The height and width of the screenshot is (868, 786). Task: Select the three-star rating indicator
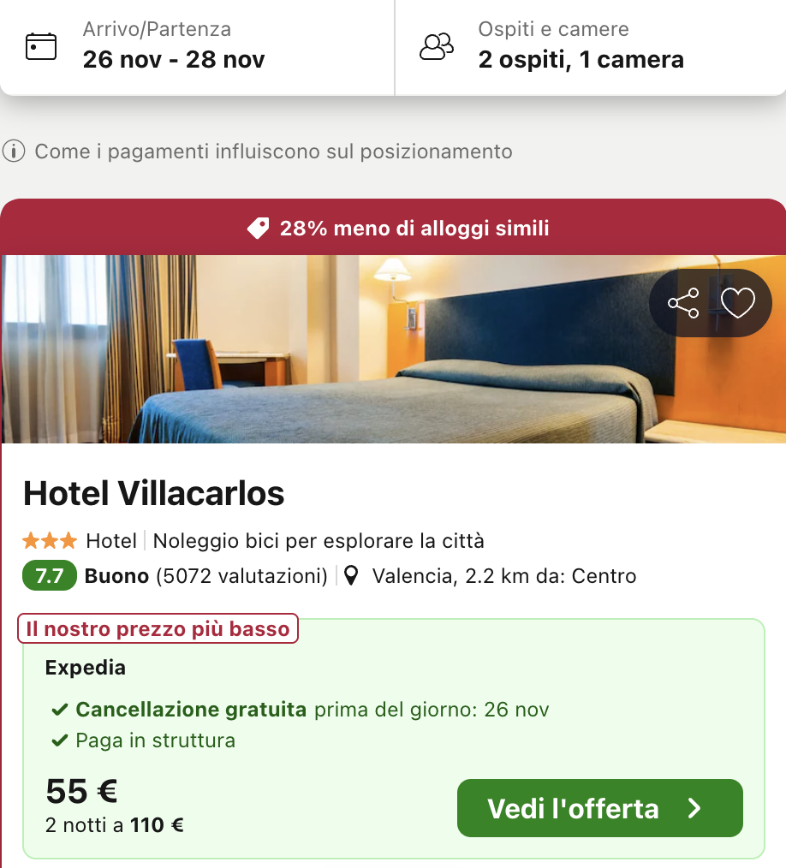click(46, 540)
